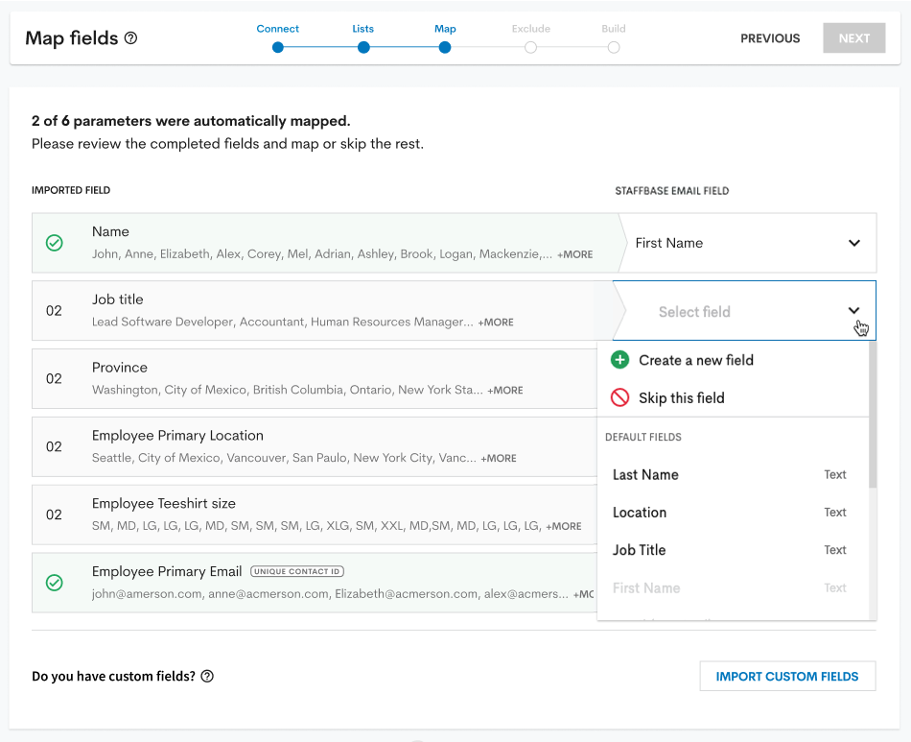The image size is (911, 742).
Task: Expand +MORE for Employee Primary Location
Action: [x=499, y=458]
